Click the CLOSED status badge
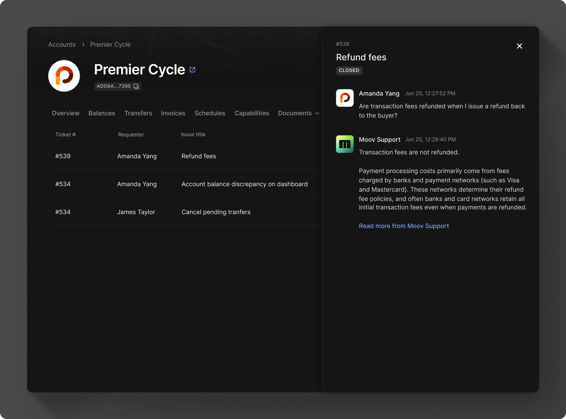 coord(349,71)
